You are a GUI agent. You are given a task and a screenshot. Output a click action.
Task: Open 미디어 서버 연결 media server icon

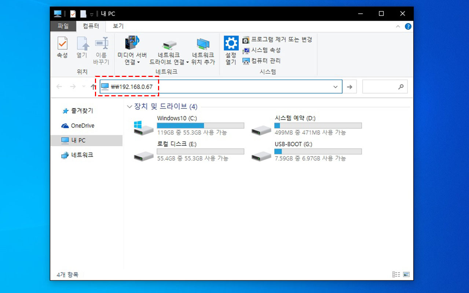(132, 43)
